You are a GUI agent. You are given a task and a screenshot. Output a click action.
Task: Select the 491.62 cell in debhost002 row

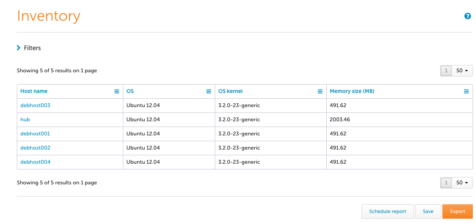click(x=399, y=148)
